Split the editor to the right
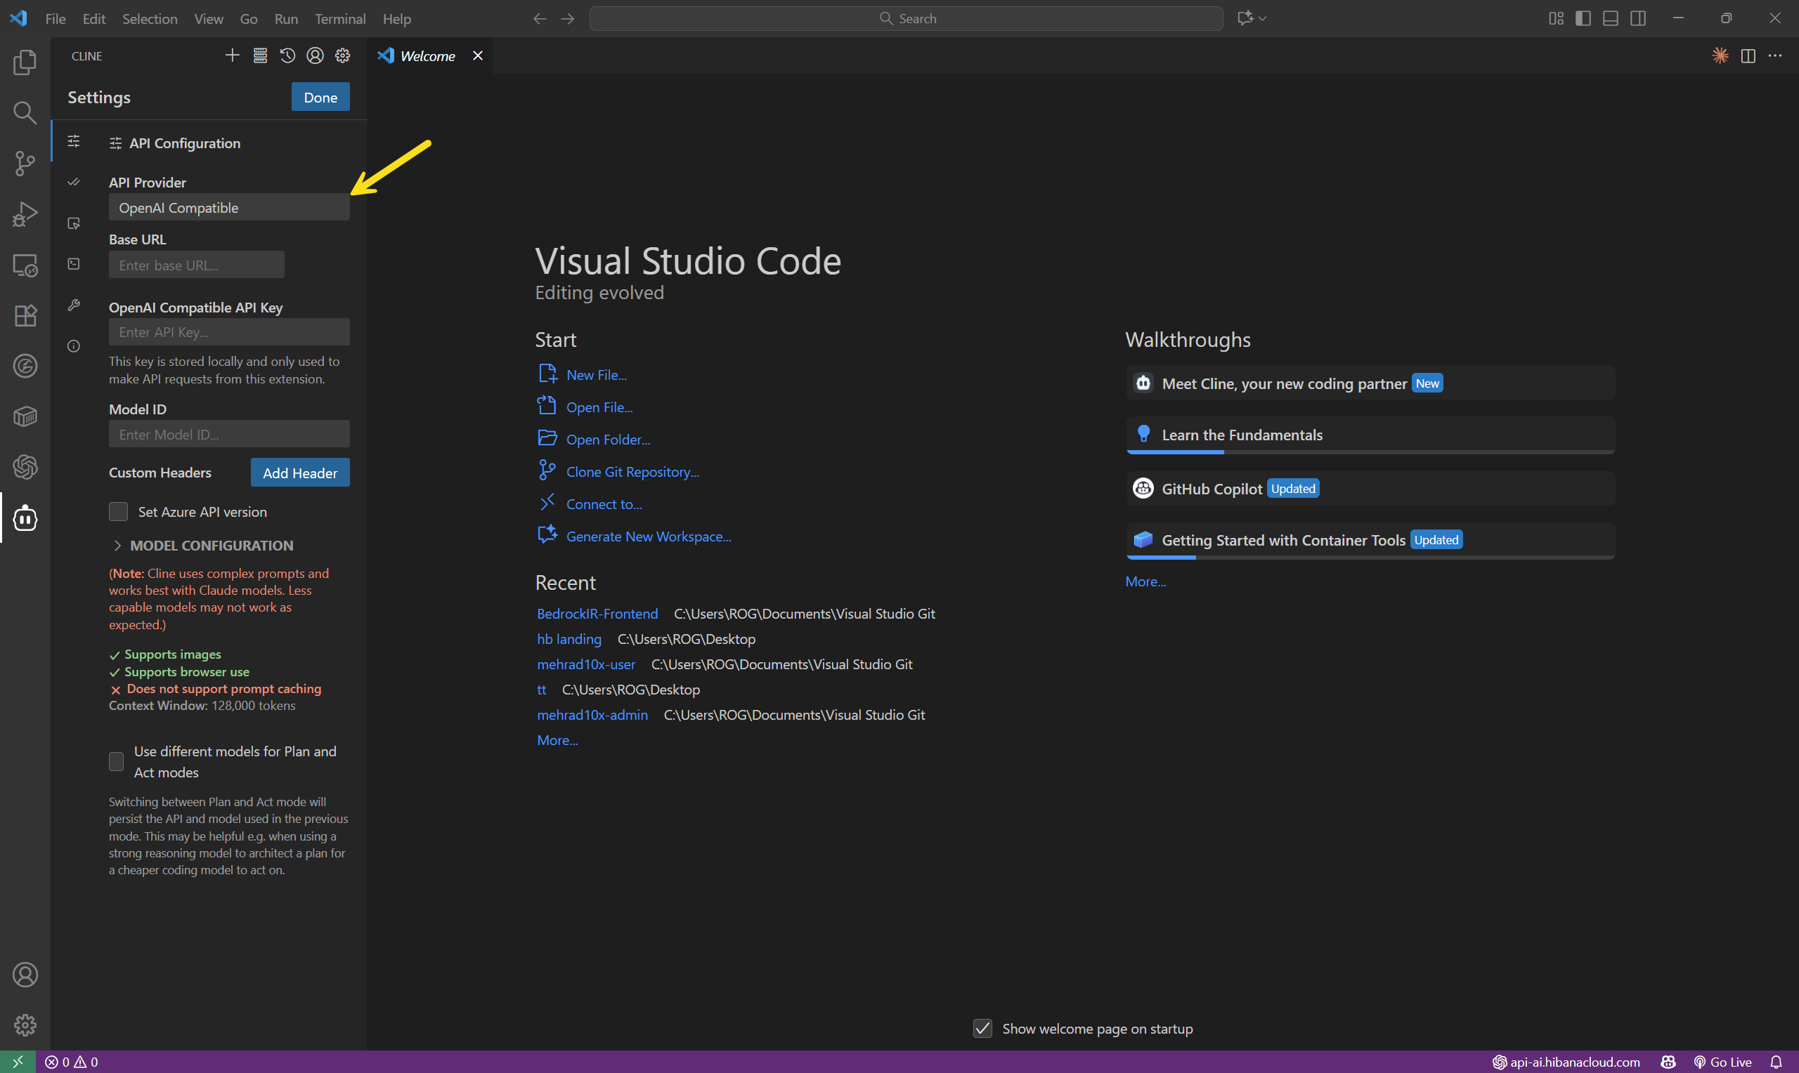1799x1073 pixels. point(1748,55)
